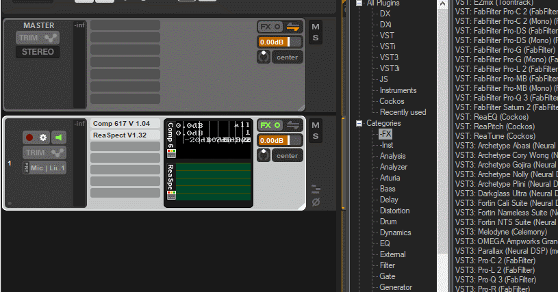Select the Delay category
The width and height of the screenshot is (558, 292).
pyautogui.click(x=389, y=200)
